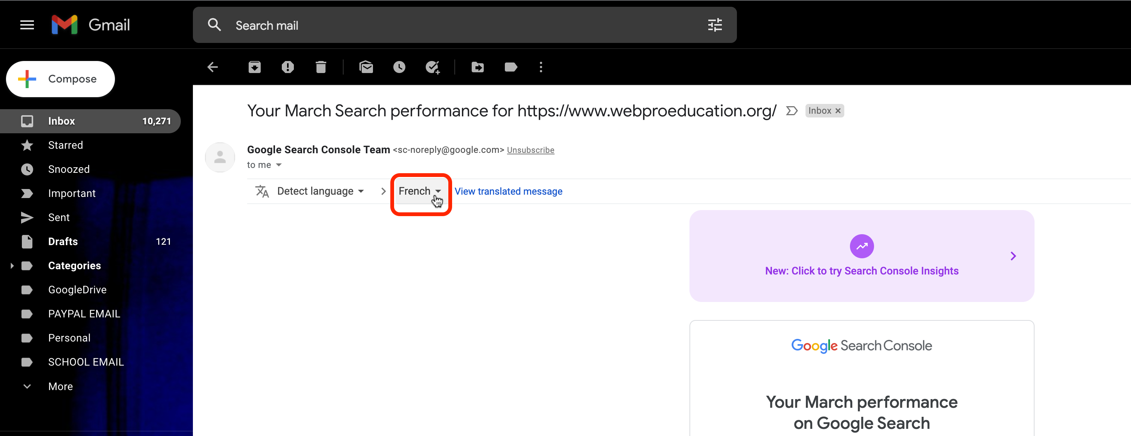Open More options three-dot menu

[541, 67]
